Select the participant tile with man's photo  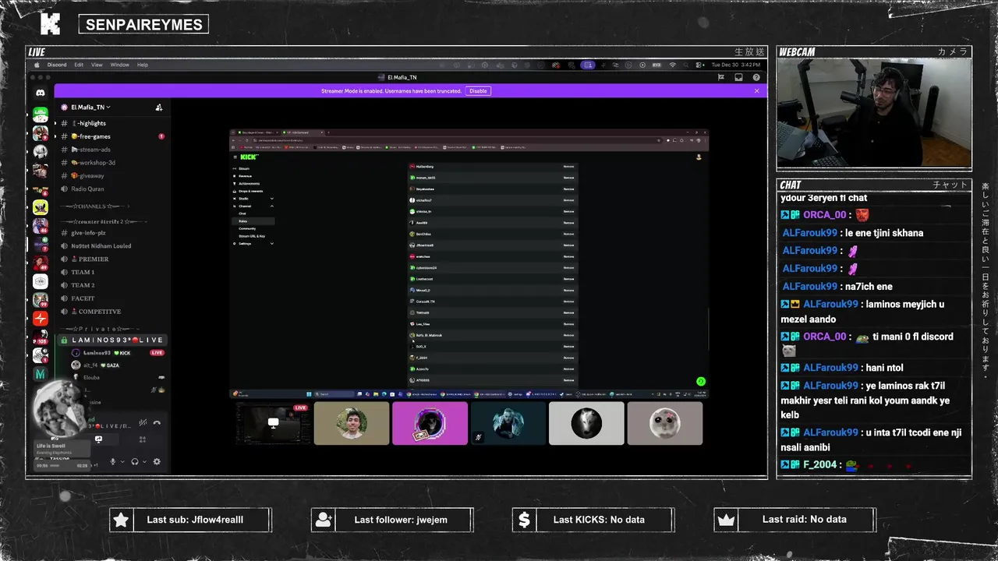(x=352, y=423)
